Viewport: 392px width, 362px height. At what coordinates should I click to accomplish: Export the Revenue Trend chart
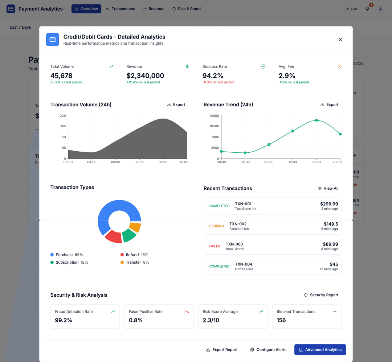coord(329,104)
